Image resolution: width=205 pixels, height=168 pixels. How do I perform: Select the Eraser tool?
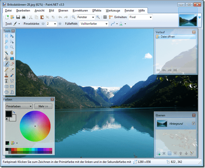point(12,64)
